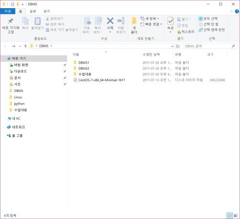240x219 pixels.
Task: Switch to the View tab
Action: click(47, 12)
